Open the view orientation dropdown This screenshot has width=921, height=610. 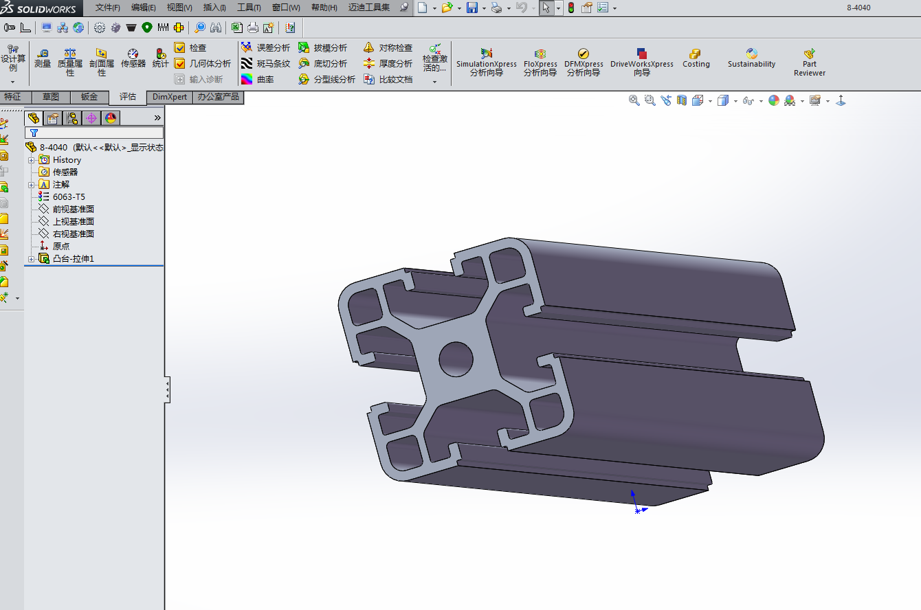tap(710, 101)
